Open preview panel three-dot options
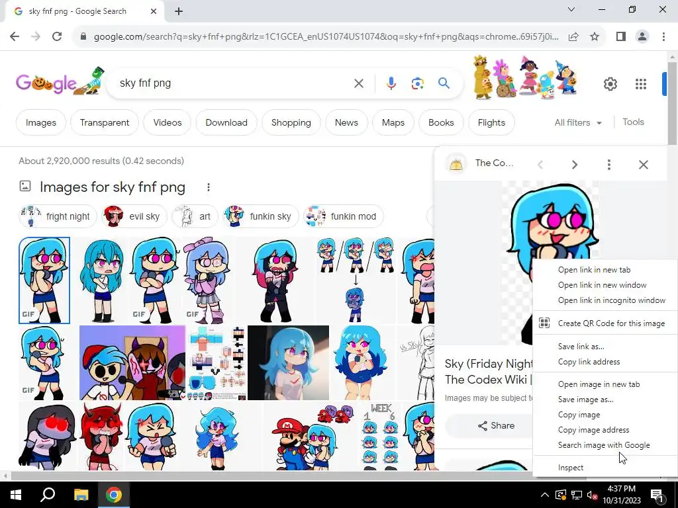678x508 pixels. 609,165
